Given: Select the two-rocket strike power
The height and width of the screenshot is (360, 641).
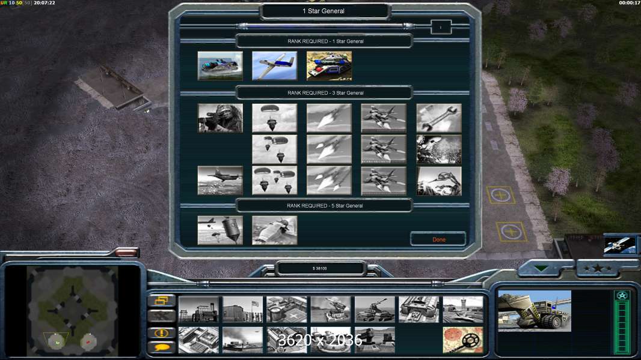Looking at the screenshot, I should click(329, 149).
